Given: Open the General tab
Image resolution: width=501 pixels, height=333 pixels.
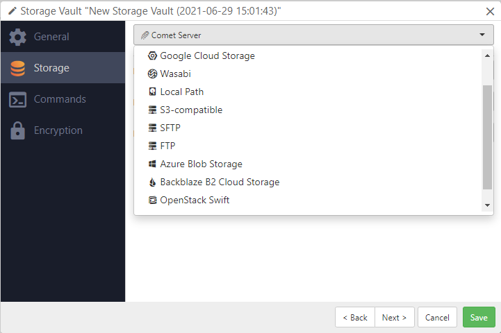Looking at the screenshot, I should click(51, 37).
